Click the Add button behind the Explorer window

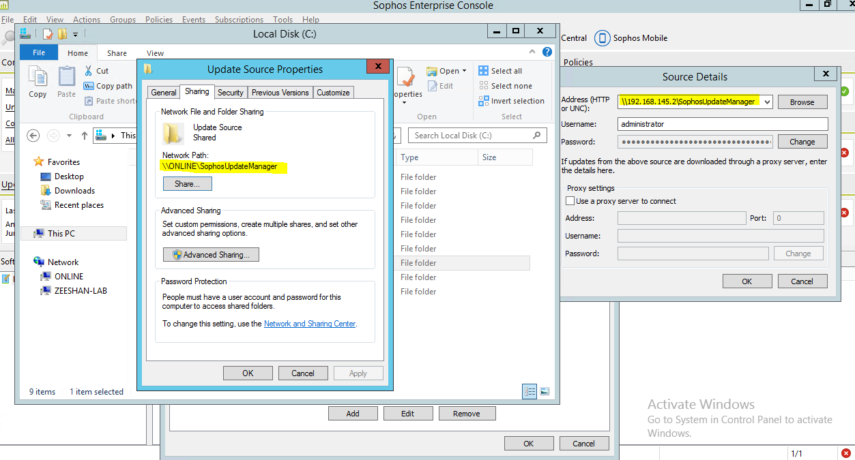[x=353, y=414]
